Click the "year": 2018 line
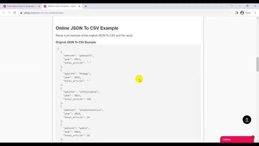This screenshot has height=146, width=259. point(72,114)
